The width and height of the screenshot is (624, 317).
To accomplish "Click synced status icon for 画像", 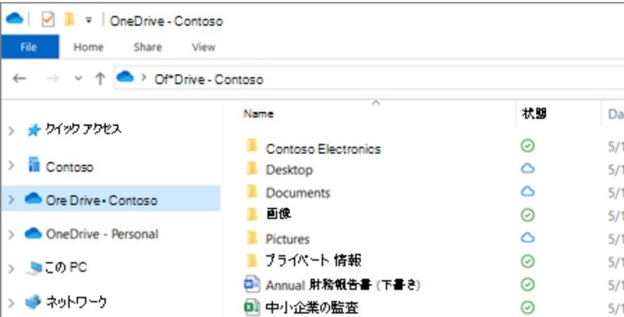I will tap(528, 215).
